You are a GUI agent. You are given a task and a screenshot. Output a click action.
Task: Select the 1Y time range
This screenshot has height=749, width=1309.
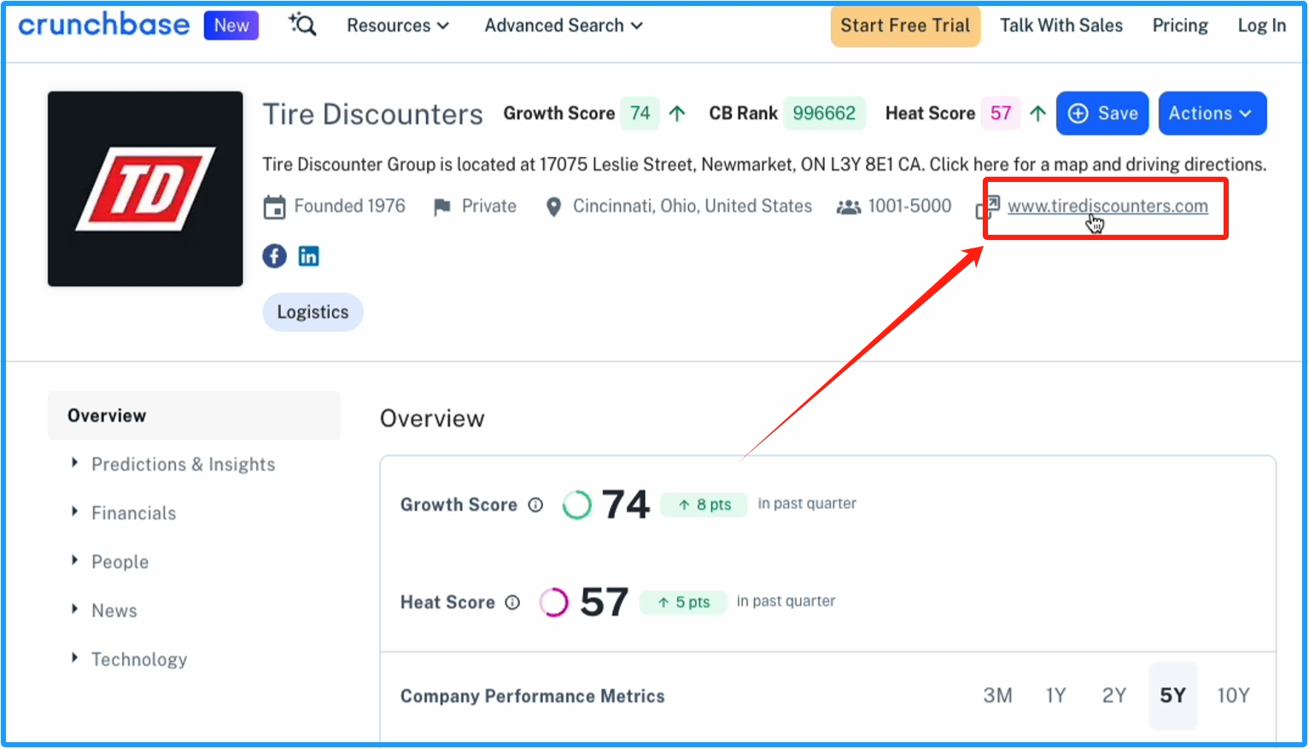pos(1055,695)
